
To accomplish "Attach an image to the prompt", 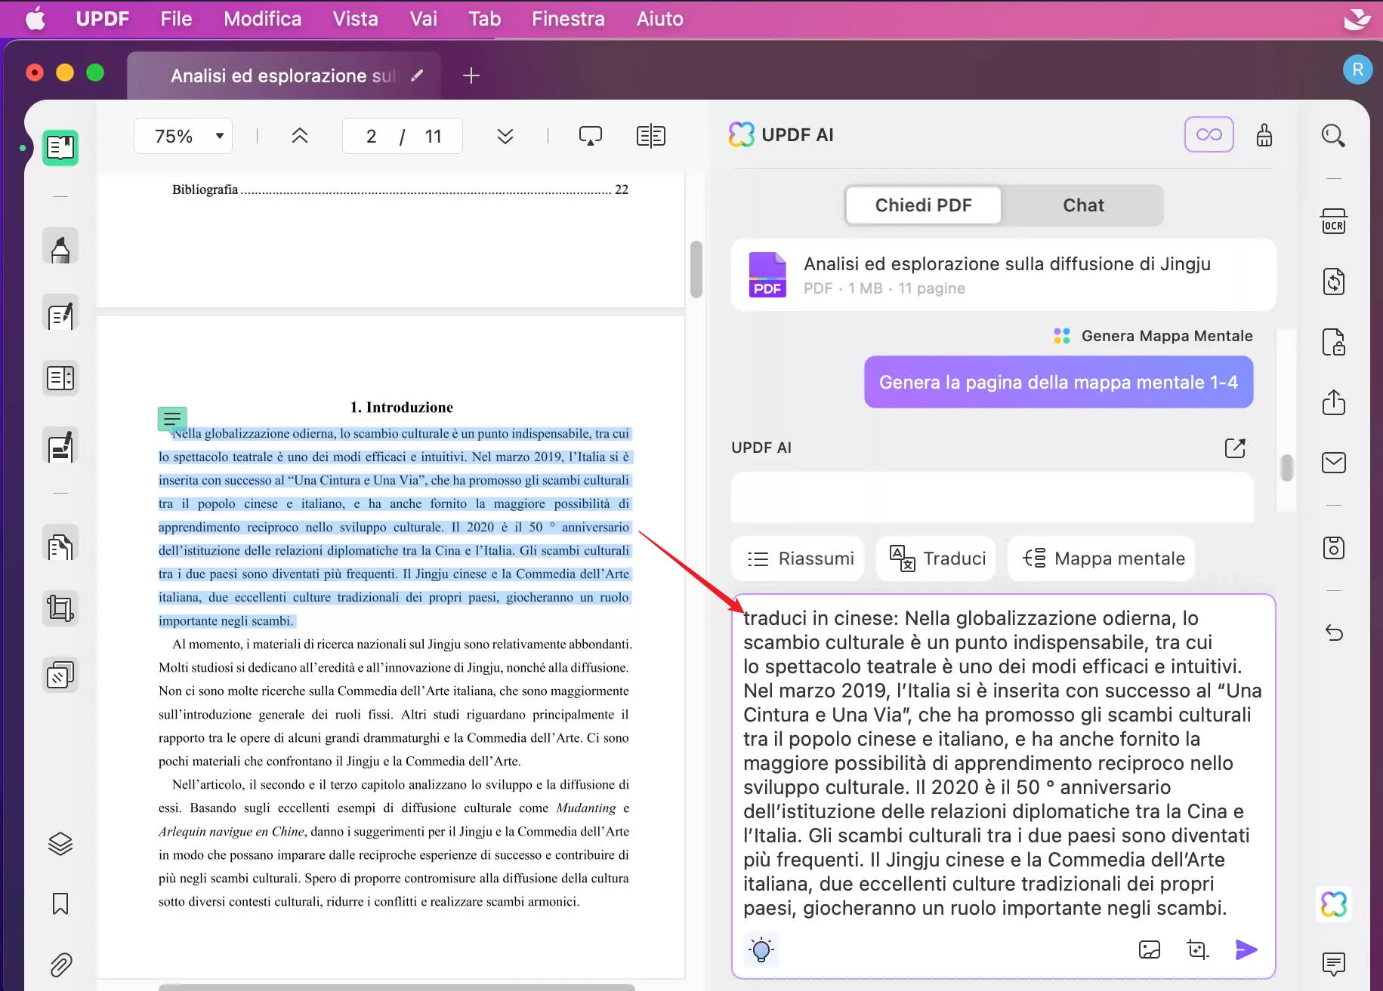I will pyautogui.click(x=1149, y=949).
